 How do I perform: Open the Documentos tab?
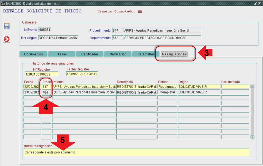click(33, 54)
